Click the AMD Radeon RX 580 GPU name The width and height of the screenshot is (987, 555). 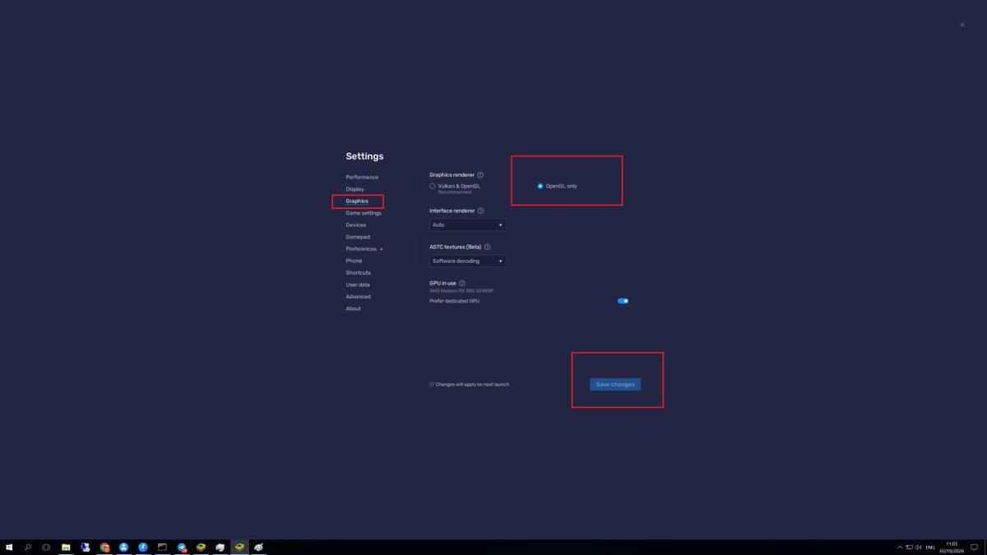tap(461, 291)
